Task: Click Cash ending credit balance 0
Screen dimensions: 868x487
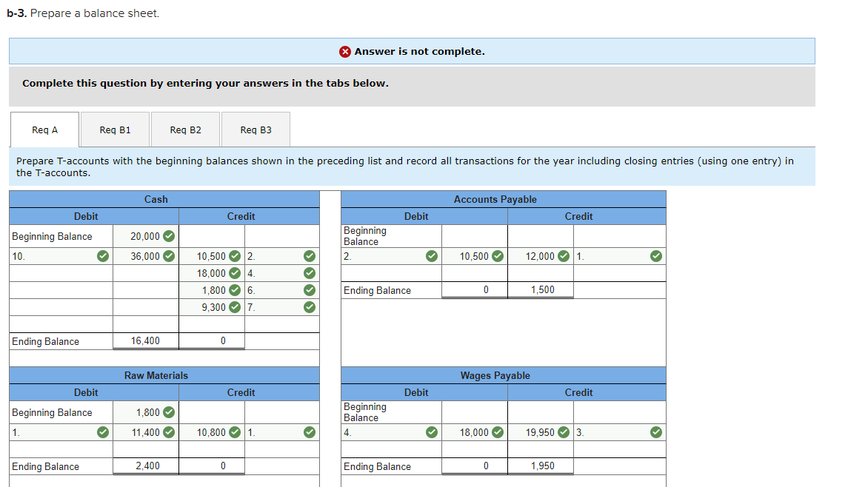Action: 212,341
